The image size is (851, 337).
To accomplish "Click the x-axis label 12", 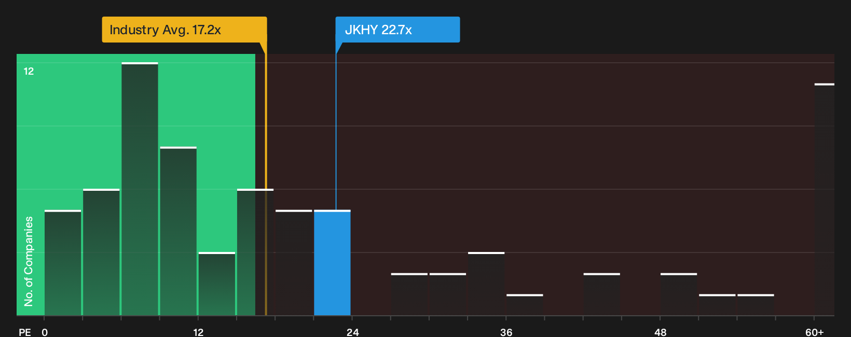I will pyautogui.click(x=198, y=332).
